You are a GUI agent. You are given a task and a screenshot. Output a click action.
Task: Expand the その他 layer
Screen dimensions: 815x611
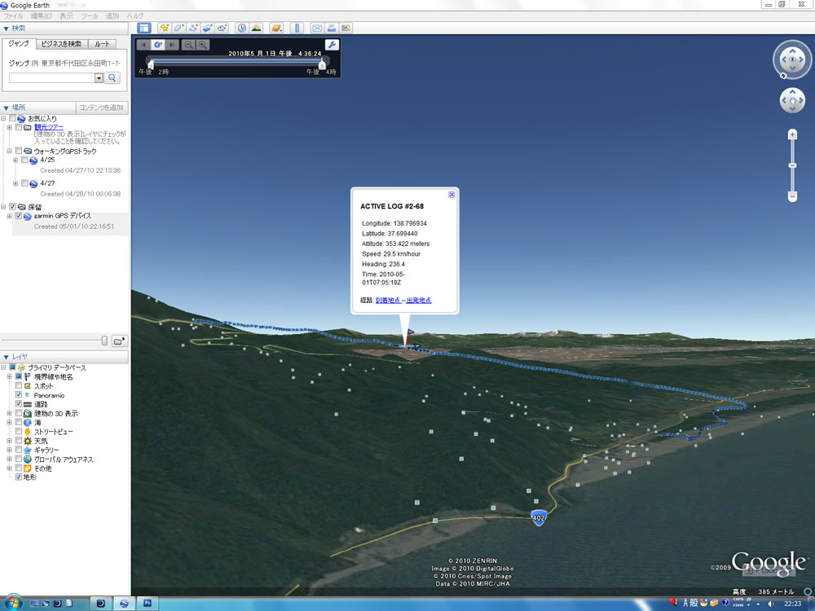(9, 468)
